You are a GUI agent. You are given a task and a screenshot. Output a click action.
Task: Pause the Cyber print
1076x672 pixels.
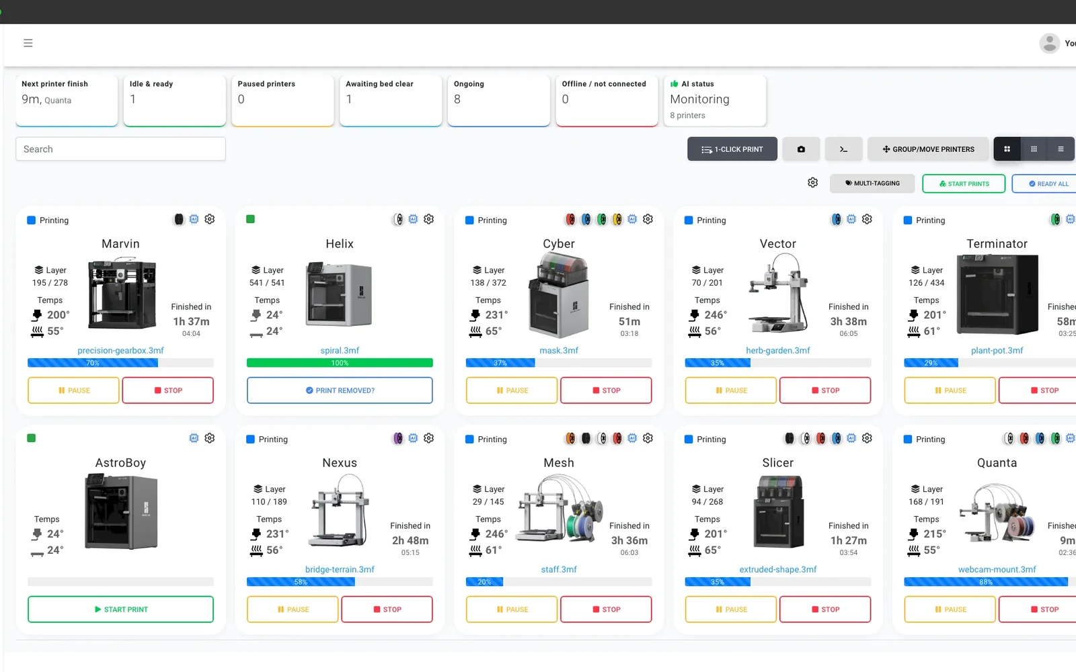pos(512,390)
